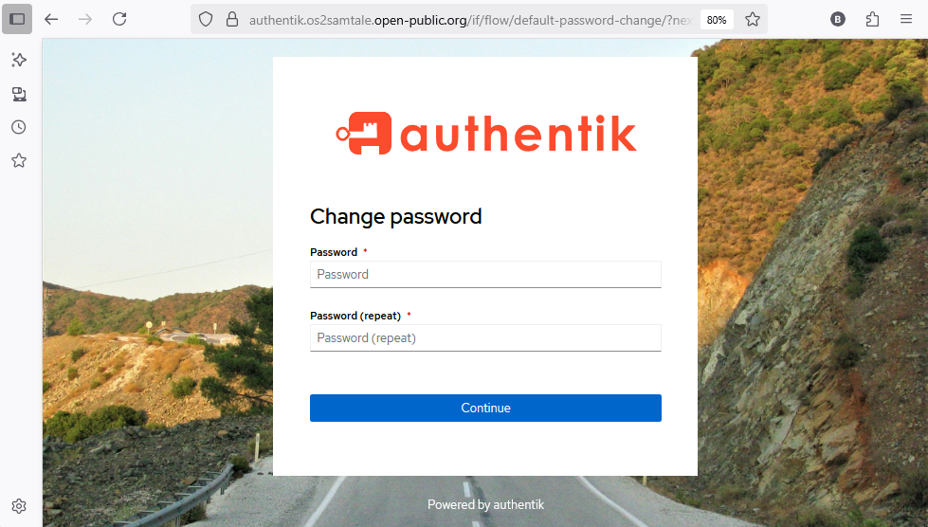View site security padlock info
Image resolution: width=928 pixels, height=527 pixels.
pyautogui.click(x=232, y=20)
